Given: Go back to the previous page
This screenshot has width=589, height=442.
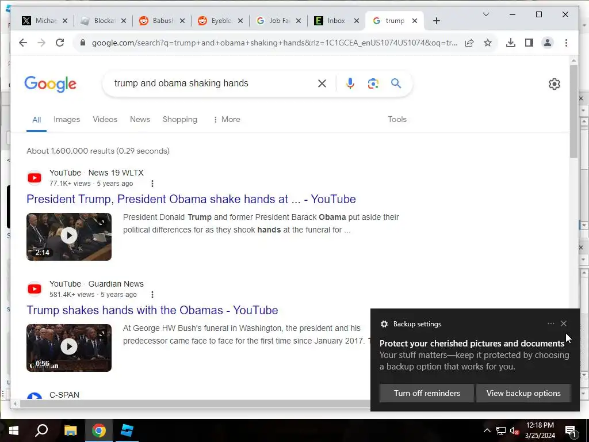Looking at the screenshot, I should [x=23, y=43].
